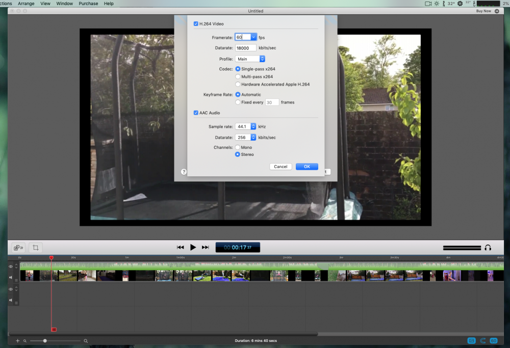Image resolution: width=510 pixels, height=348 pixels.
Task: Adjust the first track height stepper
Action: tap(16, 266)
